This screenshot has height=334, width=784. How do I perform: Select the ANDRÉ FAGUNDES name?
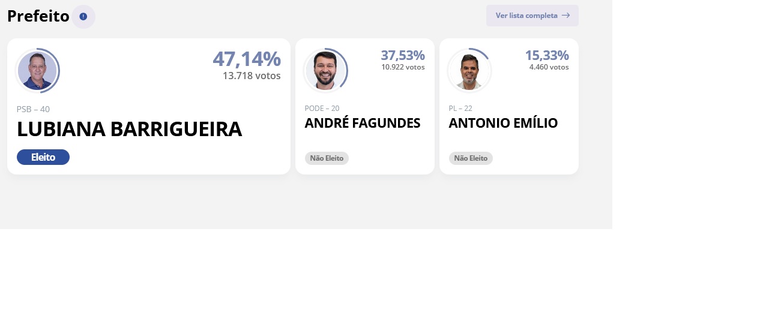pos(363,123)
